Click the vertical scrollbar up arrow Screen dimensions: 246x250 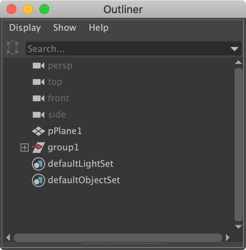pos(238,62)
